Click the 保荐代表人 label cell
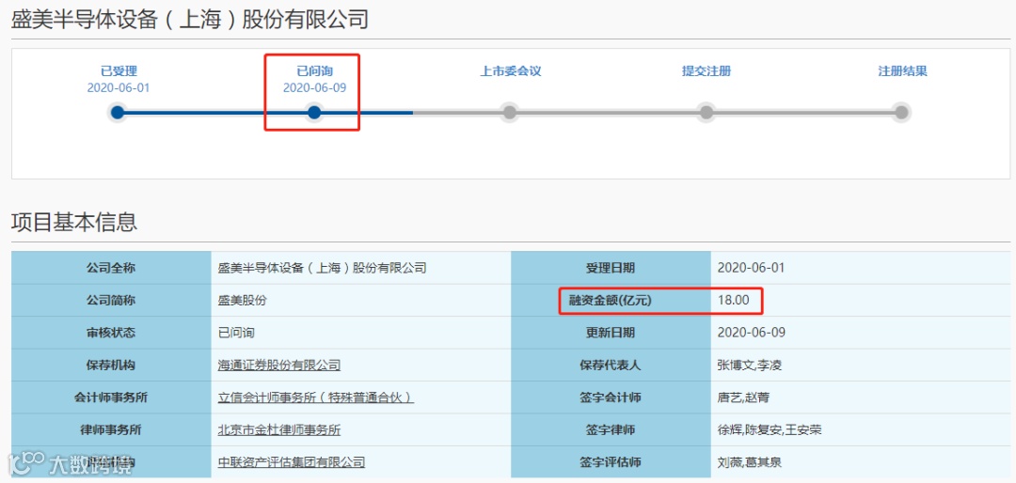Viewport: 1016px width, 483px height. tap(611, 366)
